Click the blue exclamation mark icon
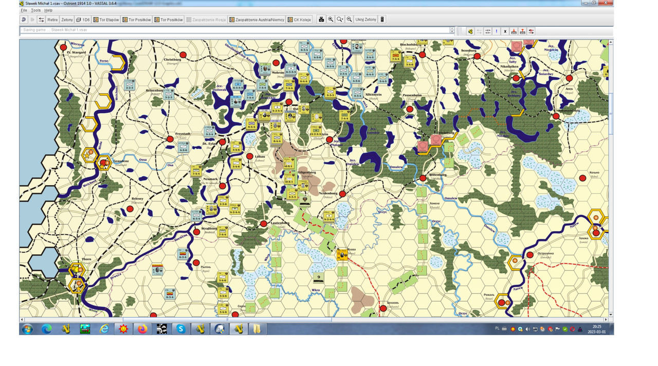Screen dimensions: 658x366 496,31
